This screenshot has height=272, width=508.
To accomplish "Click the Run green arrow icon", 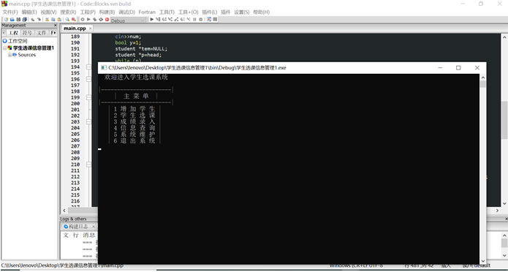I will [88, 20].
